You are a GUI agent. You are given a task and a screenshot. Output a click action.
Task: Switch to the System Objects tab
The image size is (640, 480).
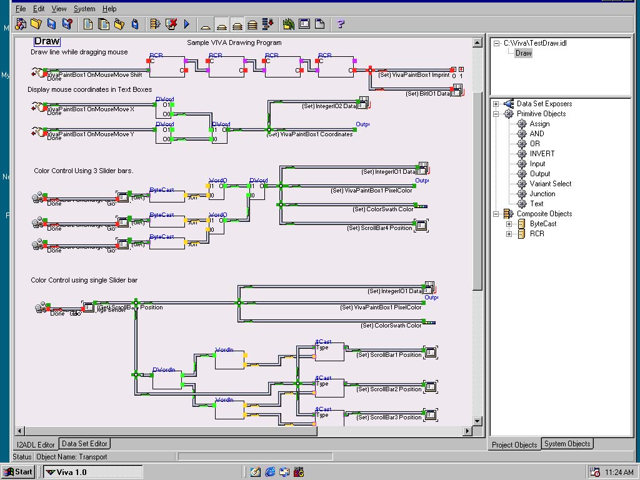(567, 444)
